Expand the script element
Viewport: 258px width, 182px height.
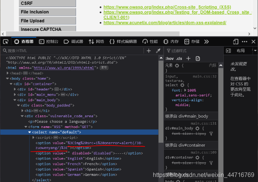[x=34, y=137]
